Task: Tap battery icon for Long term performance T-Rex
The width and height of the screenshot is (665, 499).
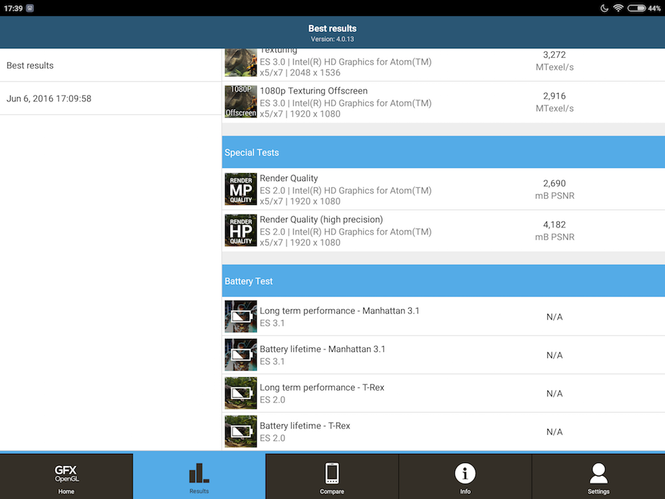Action: point(241,393)
